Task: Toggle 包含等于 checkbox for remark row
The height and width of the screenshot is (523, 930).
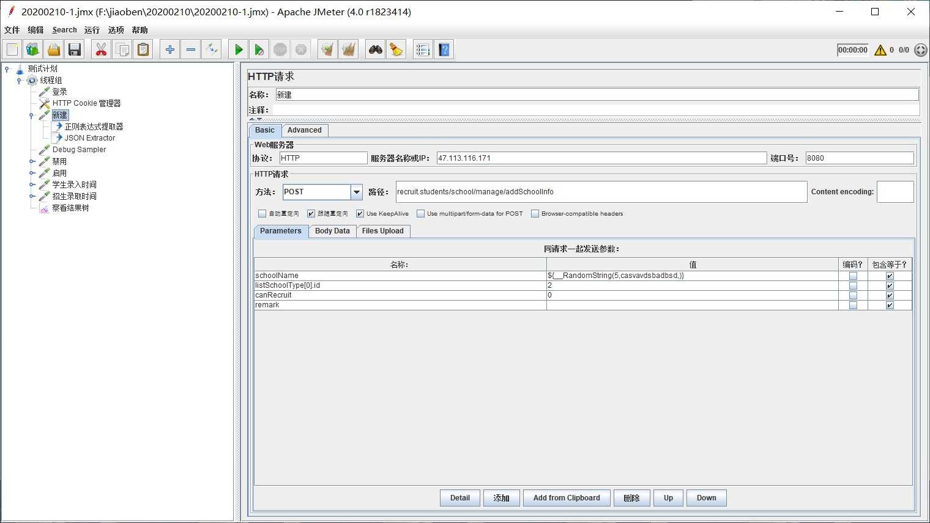Action: coord(890,305)
